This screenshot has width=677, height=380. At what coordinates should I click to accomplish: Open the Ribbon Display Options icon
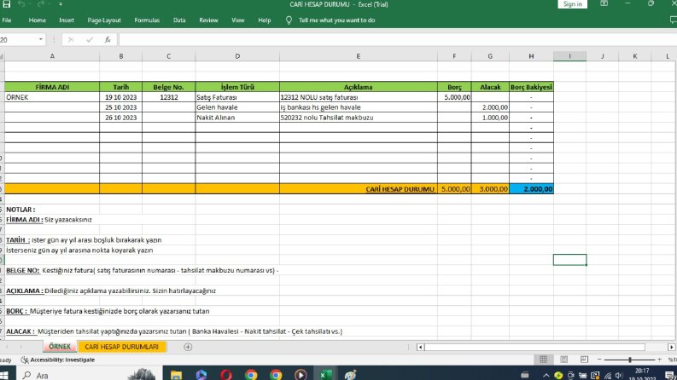point(604,4)
